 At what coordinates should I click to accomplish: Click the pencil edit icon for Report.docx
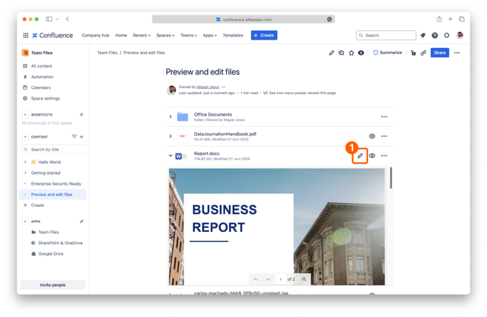pos(361,156)
